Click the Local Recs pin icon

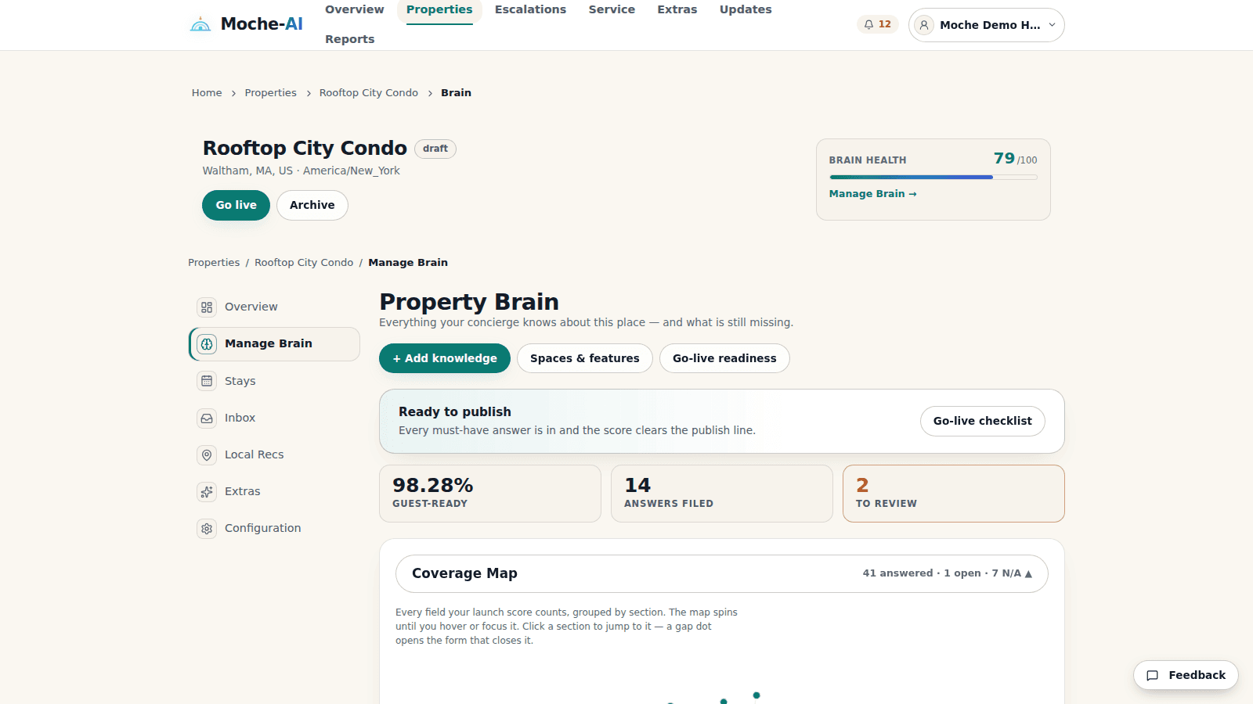pos(207,455)
